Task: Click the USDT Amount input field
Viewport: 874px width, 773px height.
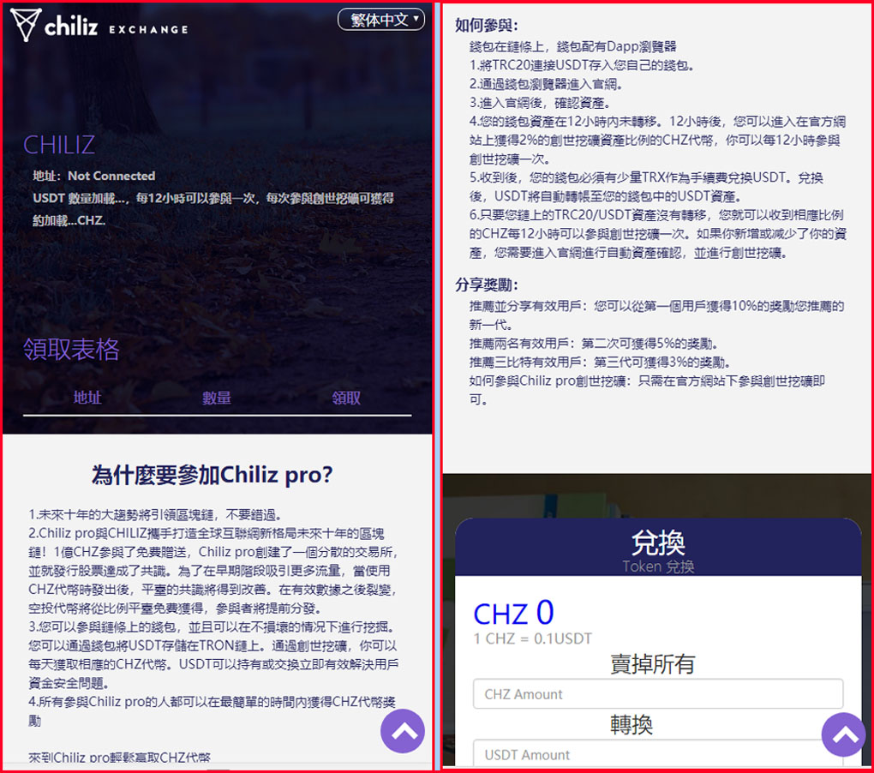Action: tap(658, 754)
